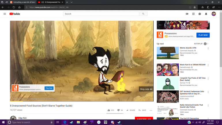Viewport: 222px width, 125px height.
Task: Click Skip Ads on the video
Action: tap(146, 89)
